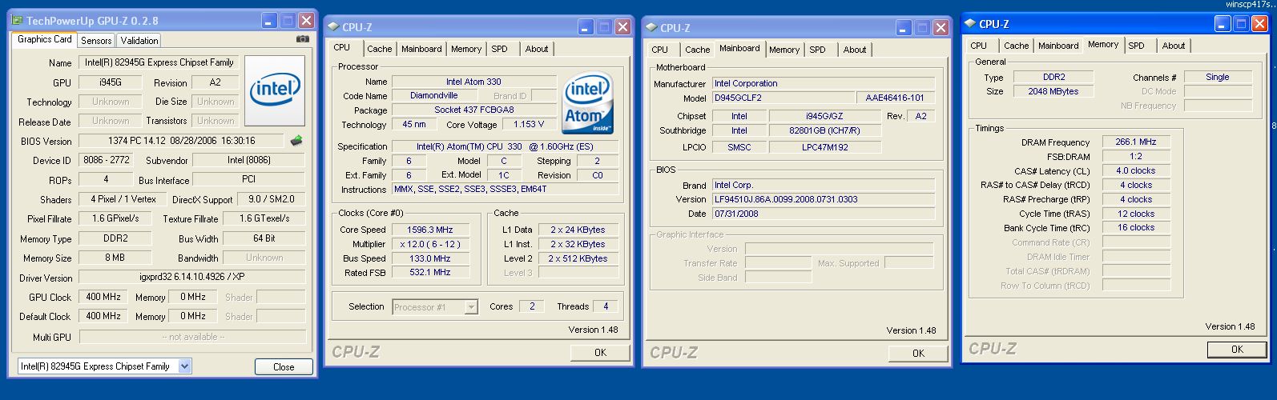Open the Validation tab in GPU-Z
This screenshot has height=400, width=1277.
(139, 40)
